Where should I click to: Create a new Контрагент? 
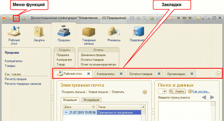point(64,60)
